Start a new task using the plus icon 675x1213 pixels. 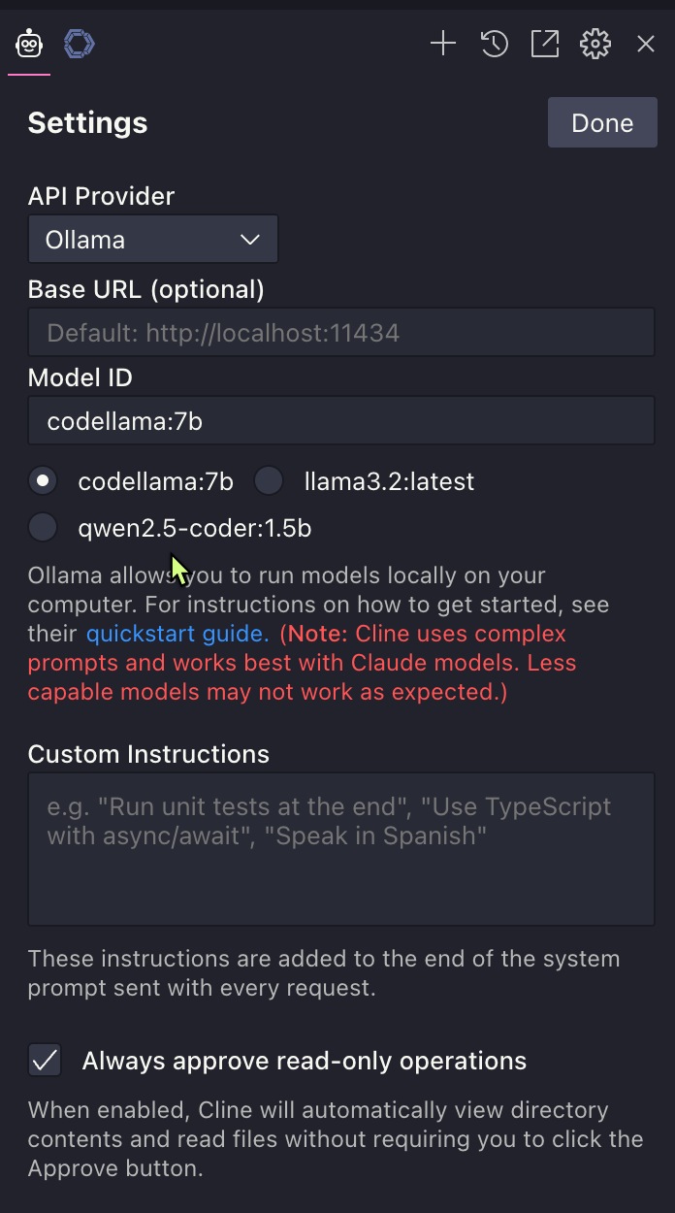[443, 44]
